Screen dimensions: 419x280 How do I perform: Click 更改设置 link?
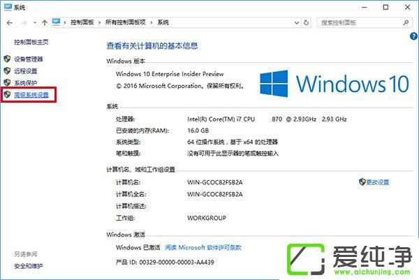tap(378, 182)
